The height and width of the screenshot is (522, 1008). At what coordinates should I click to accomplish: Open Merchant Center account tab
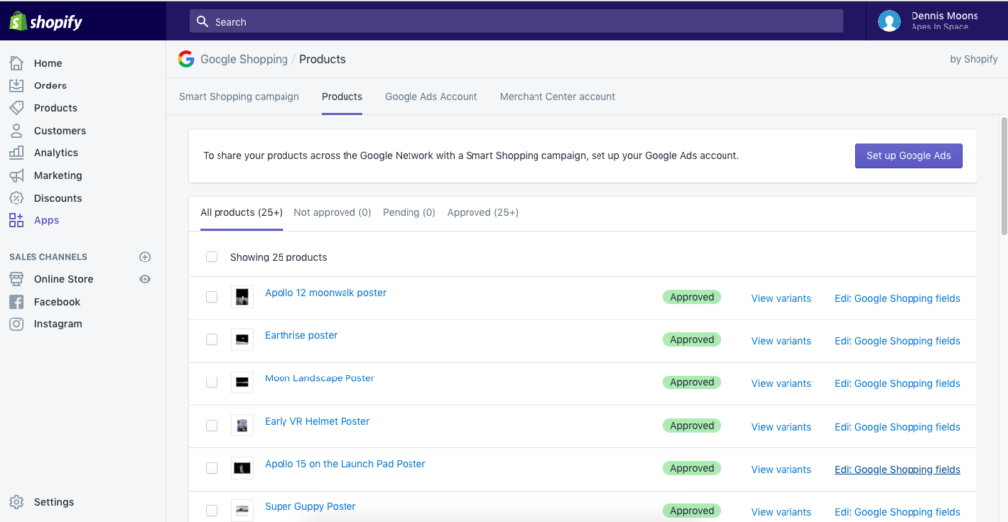557,97
